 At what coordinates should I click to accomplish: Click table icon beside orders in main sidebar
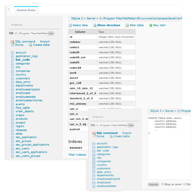pyautogui.click(x=12, y=115)
